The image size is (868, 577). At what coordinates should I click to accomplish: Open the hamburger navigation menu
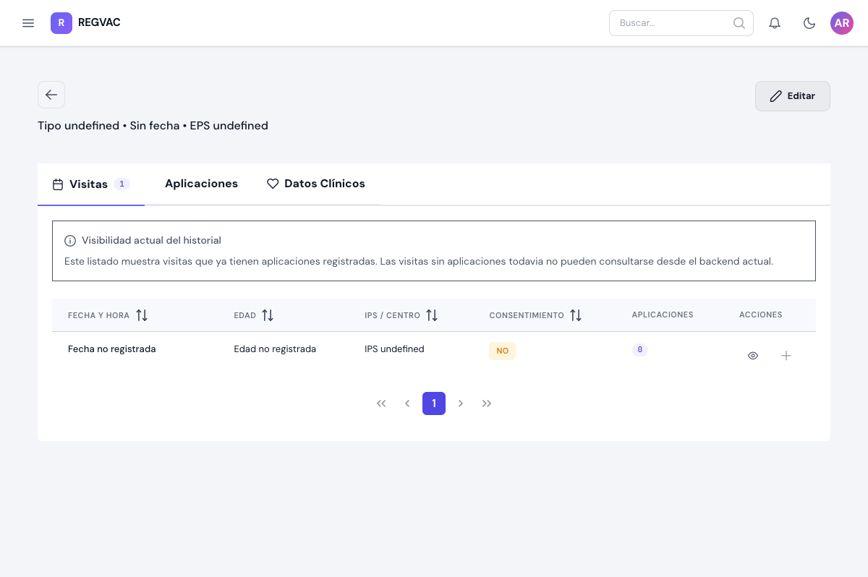pos(28,23)
